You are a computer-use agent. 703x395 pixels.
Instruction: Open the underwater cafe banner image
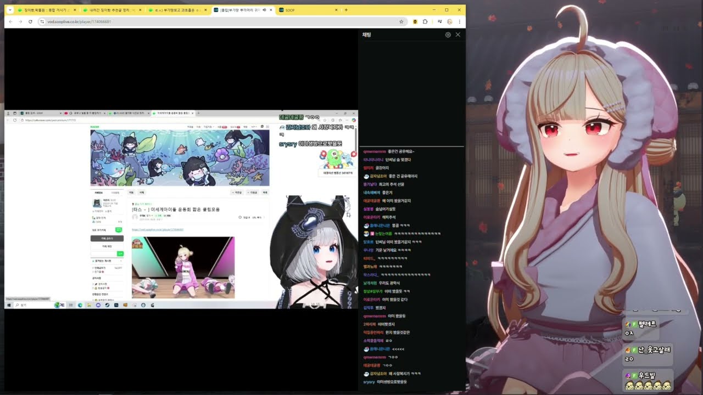coord(180,157)
